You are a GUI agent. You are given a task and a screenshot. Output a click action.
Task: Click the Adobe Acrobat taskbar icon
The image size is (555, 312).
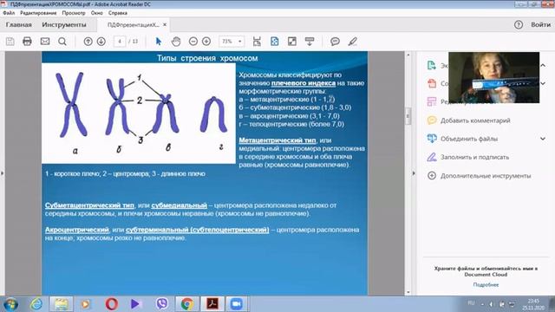(x=212, y=304)
